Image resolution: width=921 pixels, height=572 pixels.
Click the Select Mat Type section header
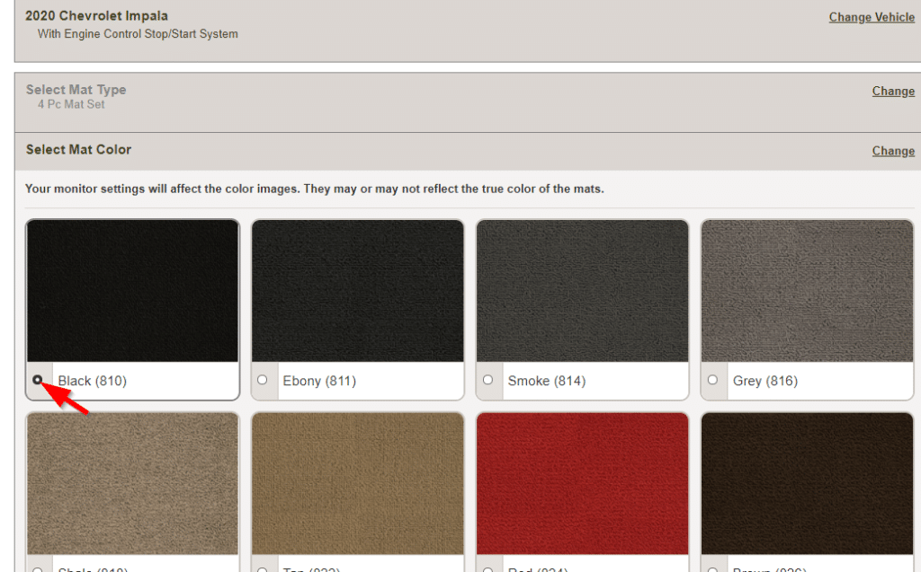click(76, 90)
